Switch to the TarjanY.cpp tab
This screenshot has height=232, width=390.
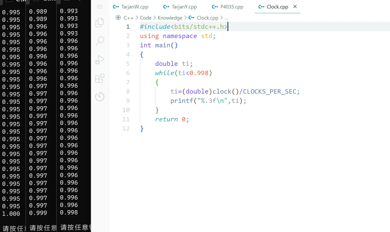(184, 7)
